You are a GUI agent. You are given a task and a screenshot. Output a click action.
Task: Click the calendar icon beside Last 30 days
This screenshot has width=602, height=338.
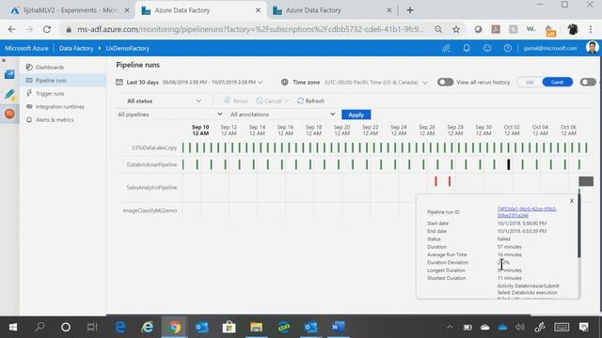[119, 82]
